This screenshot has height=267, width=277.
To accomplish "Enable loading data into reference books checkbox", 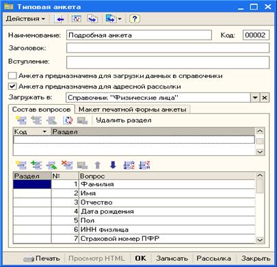I will click(x=12, y=76).
